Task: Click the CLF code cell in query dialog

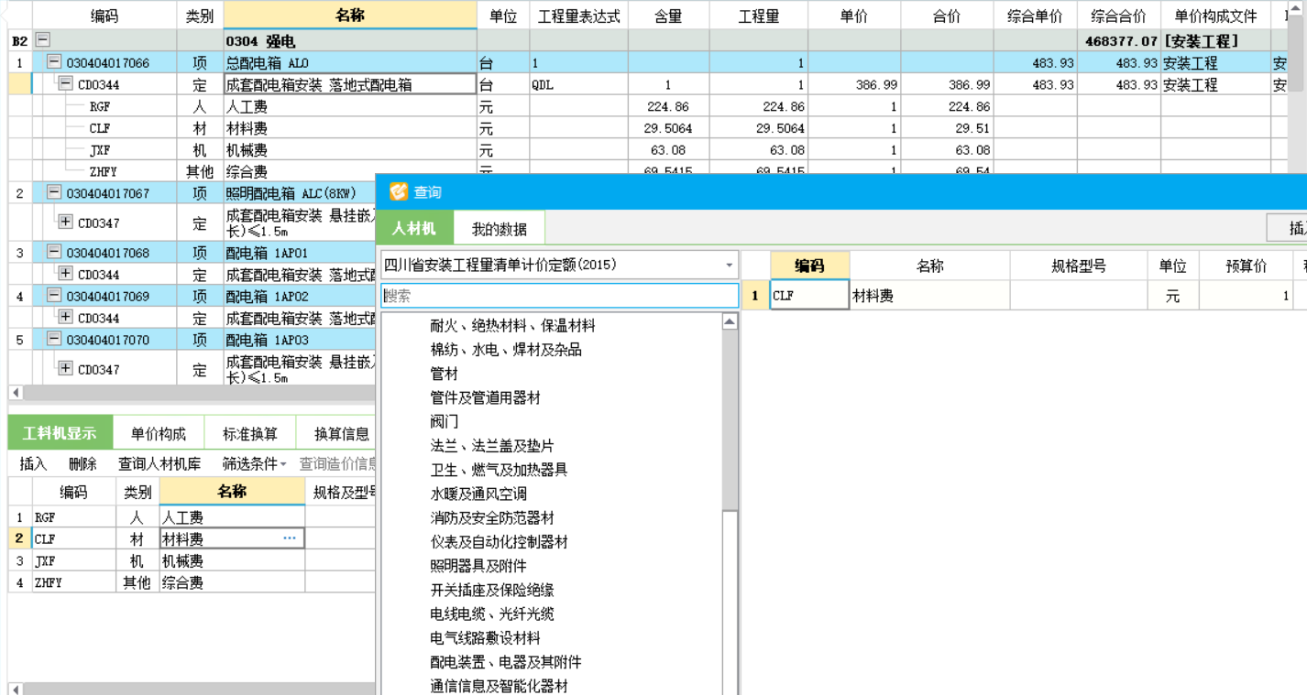Action: click(809, 296)
